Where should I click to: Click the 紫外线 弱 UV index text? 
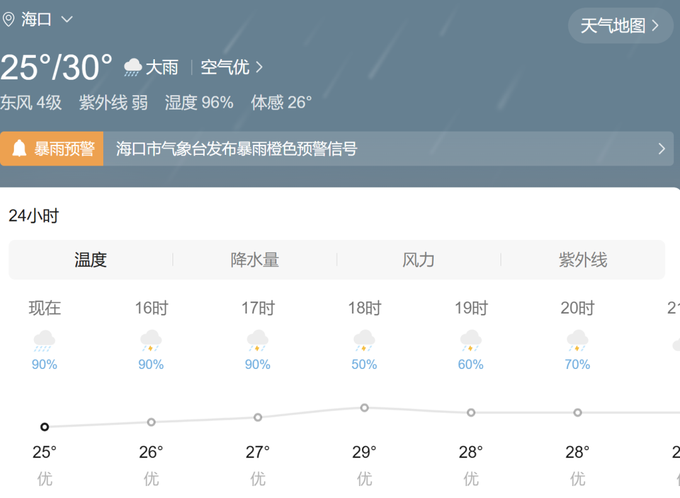click(113, 103)
